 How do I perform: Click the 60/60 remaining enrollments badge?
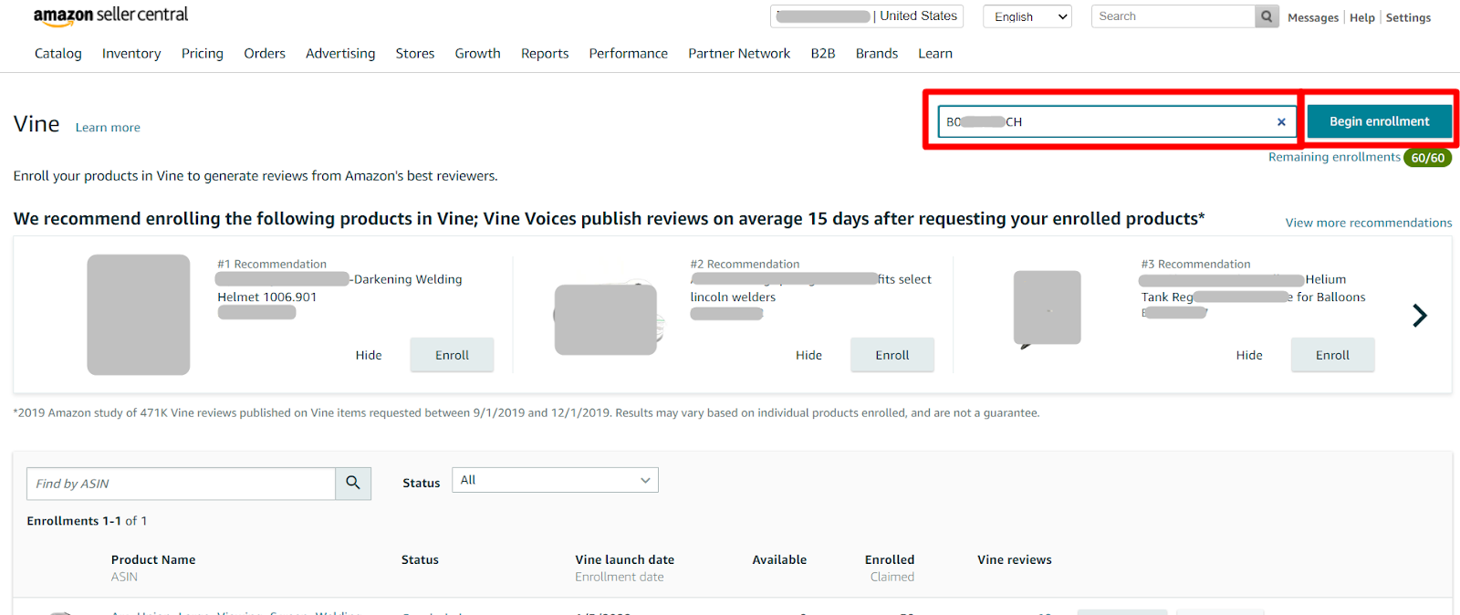pos(1428,158)
